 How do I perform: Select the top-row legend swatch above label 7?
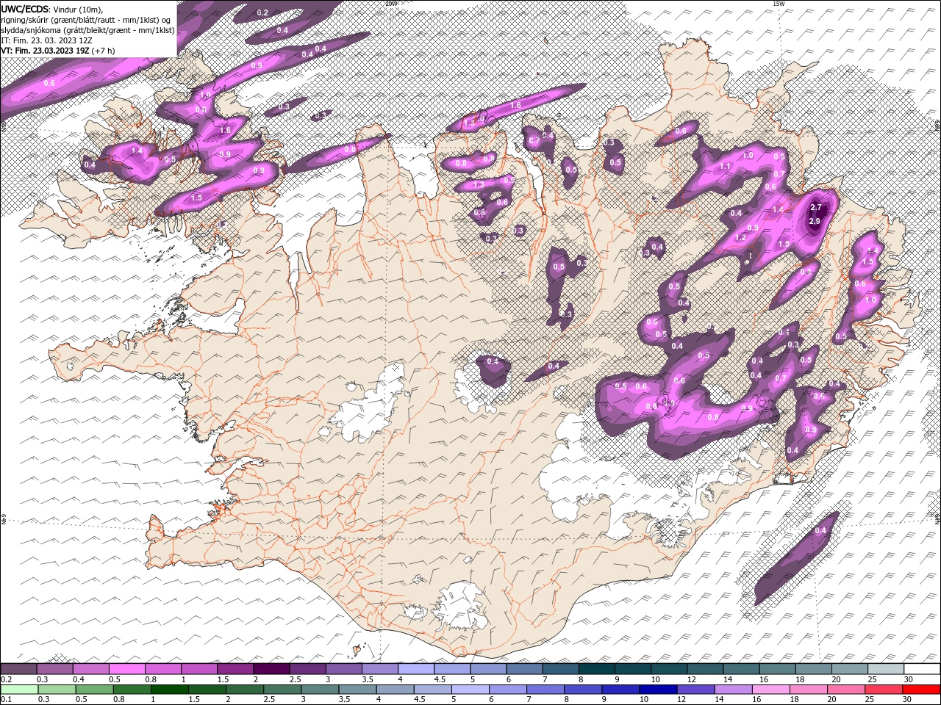click(560, 669)
